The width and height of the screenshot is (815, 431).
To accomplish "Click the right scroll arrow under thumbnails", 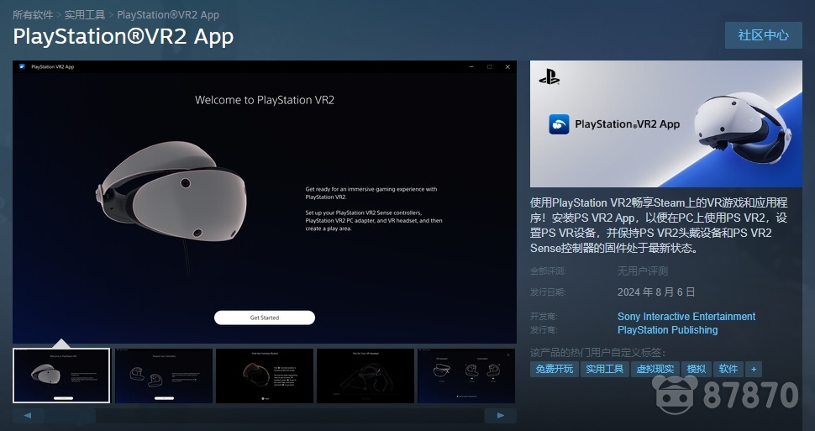I will point(500,415).
